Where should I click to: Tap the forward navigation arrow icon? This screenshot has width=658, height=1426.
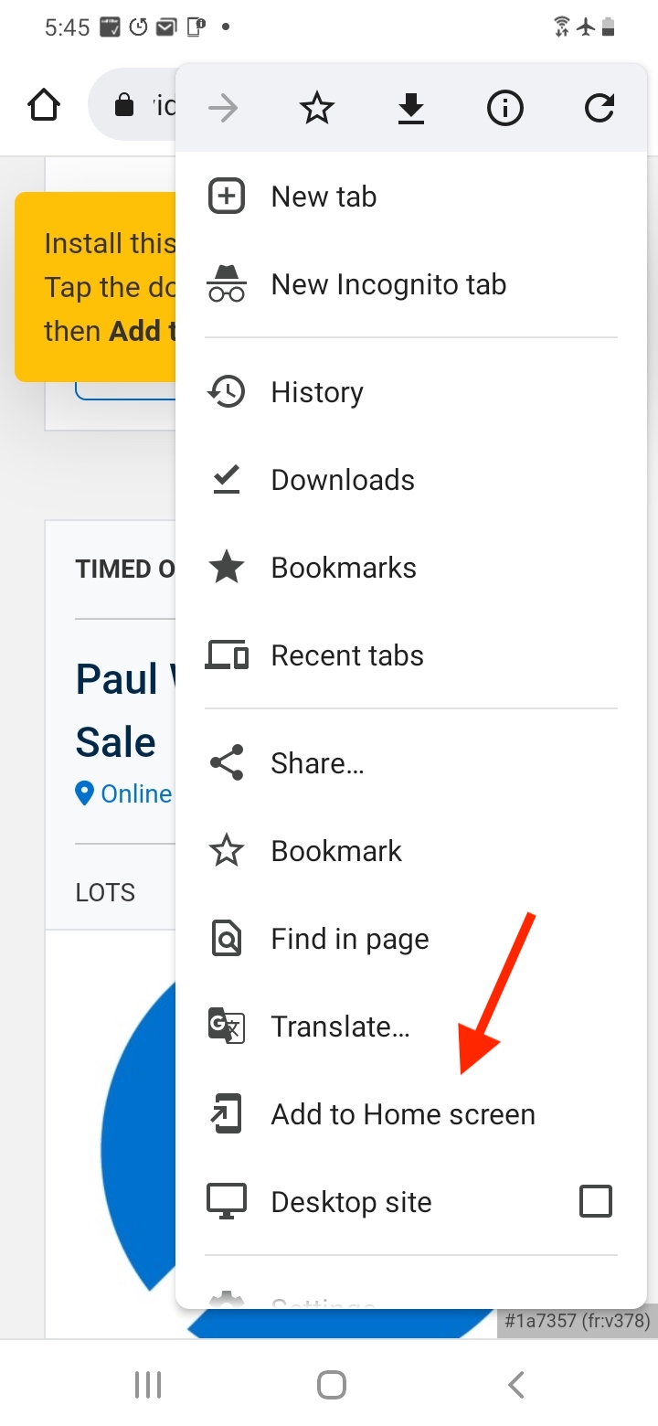222,107
